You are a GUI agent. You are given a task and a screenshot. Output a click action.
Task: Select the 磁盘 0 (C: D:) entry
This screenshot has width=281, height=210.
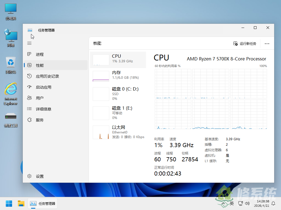(118, 94)
